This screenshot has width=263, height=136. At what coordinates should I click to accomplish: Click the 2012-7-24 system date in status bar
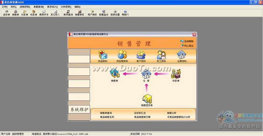146,134
